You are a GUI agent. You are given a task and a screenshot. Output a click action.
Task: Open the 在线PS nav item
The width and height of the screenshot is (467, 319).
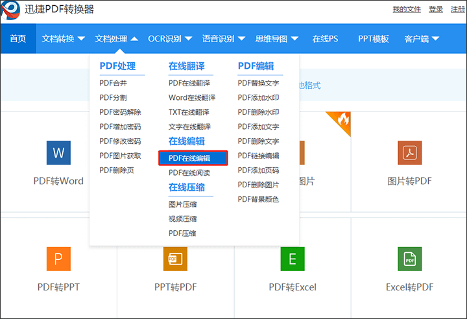tap(325, 39)
